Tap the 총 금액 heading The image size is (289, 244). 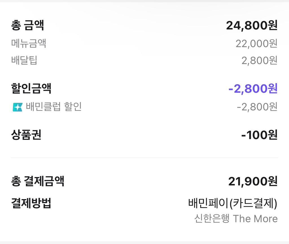click(x=27, y=26)
